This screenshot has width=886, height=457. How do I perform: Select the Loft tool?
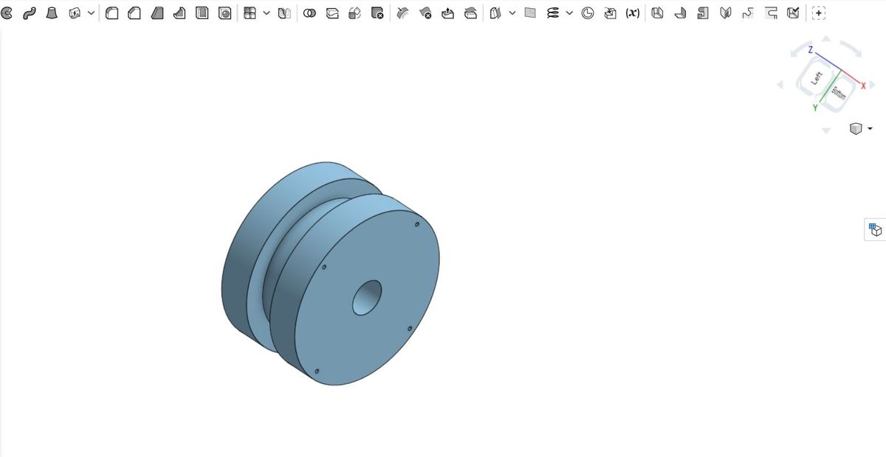click(52, 13)
